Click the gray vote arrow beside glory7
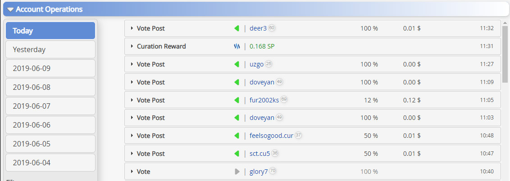This screenshot has height=181, width=510. click(x=237, y=171)
